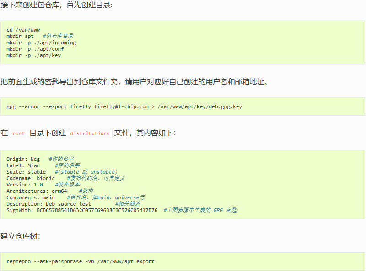This screenshot has width=366, height=271.
Task: Click the comment '#架构'
Action: [x=86, y=191]
